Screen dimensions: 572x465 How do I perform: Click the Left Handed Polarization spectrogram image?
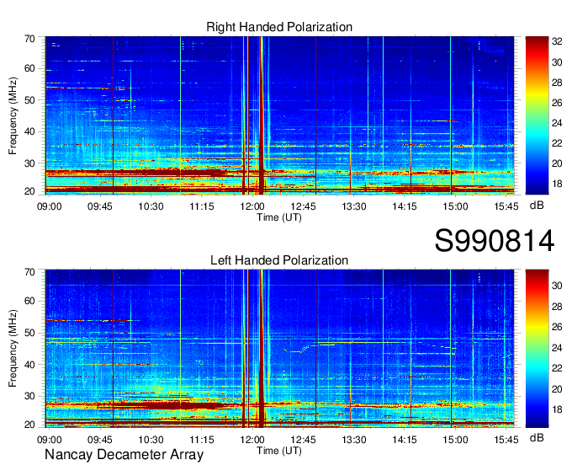(279, 349)
